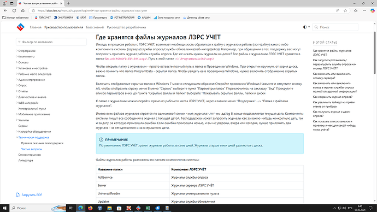Open File Explorer from the taskbar
377x212 pixels.
click(x=109, y=208)
